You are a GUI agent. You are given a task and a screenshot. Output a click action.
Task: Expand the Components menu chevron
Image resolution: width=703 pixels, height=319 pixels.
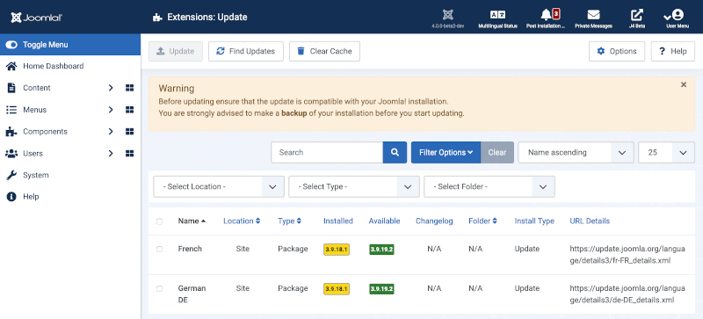pos(111,132)
